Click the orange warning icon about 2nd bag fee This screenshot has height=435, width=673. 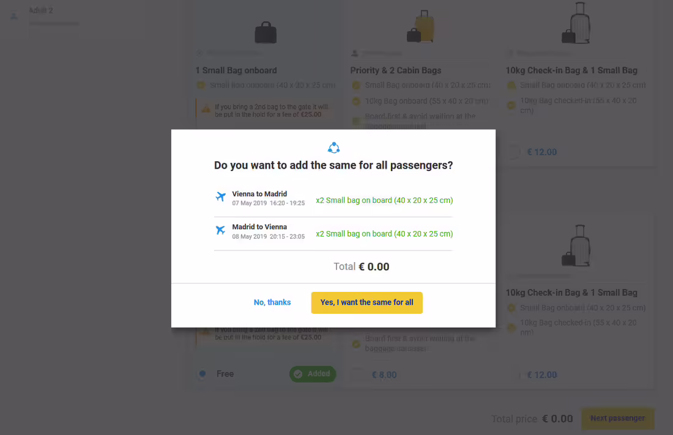point(206,108)
